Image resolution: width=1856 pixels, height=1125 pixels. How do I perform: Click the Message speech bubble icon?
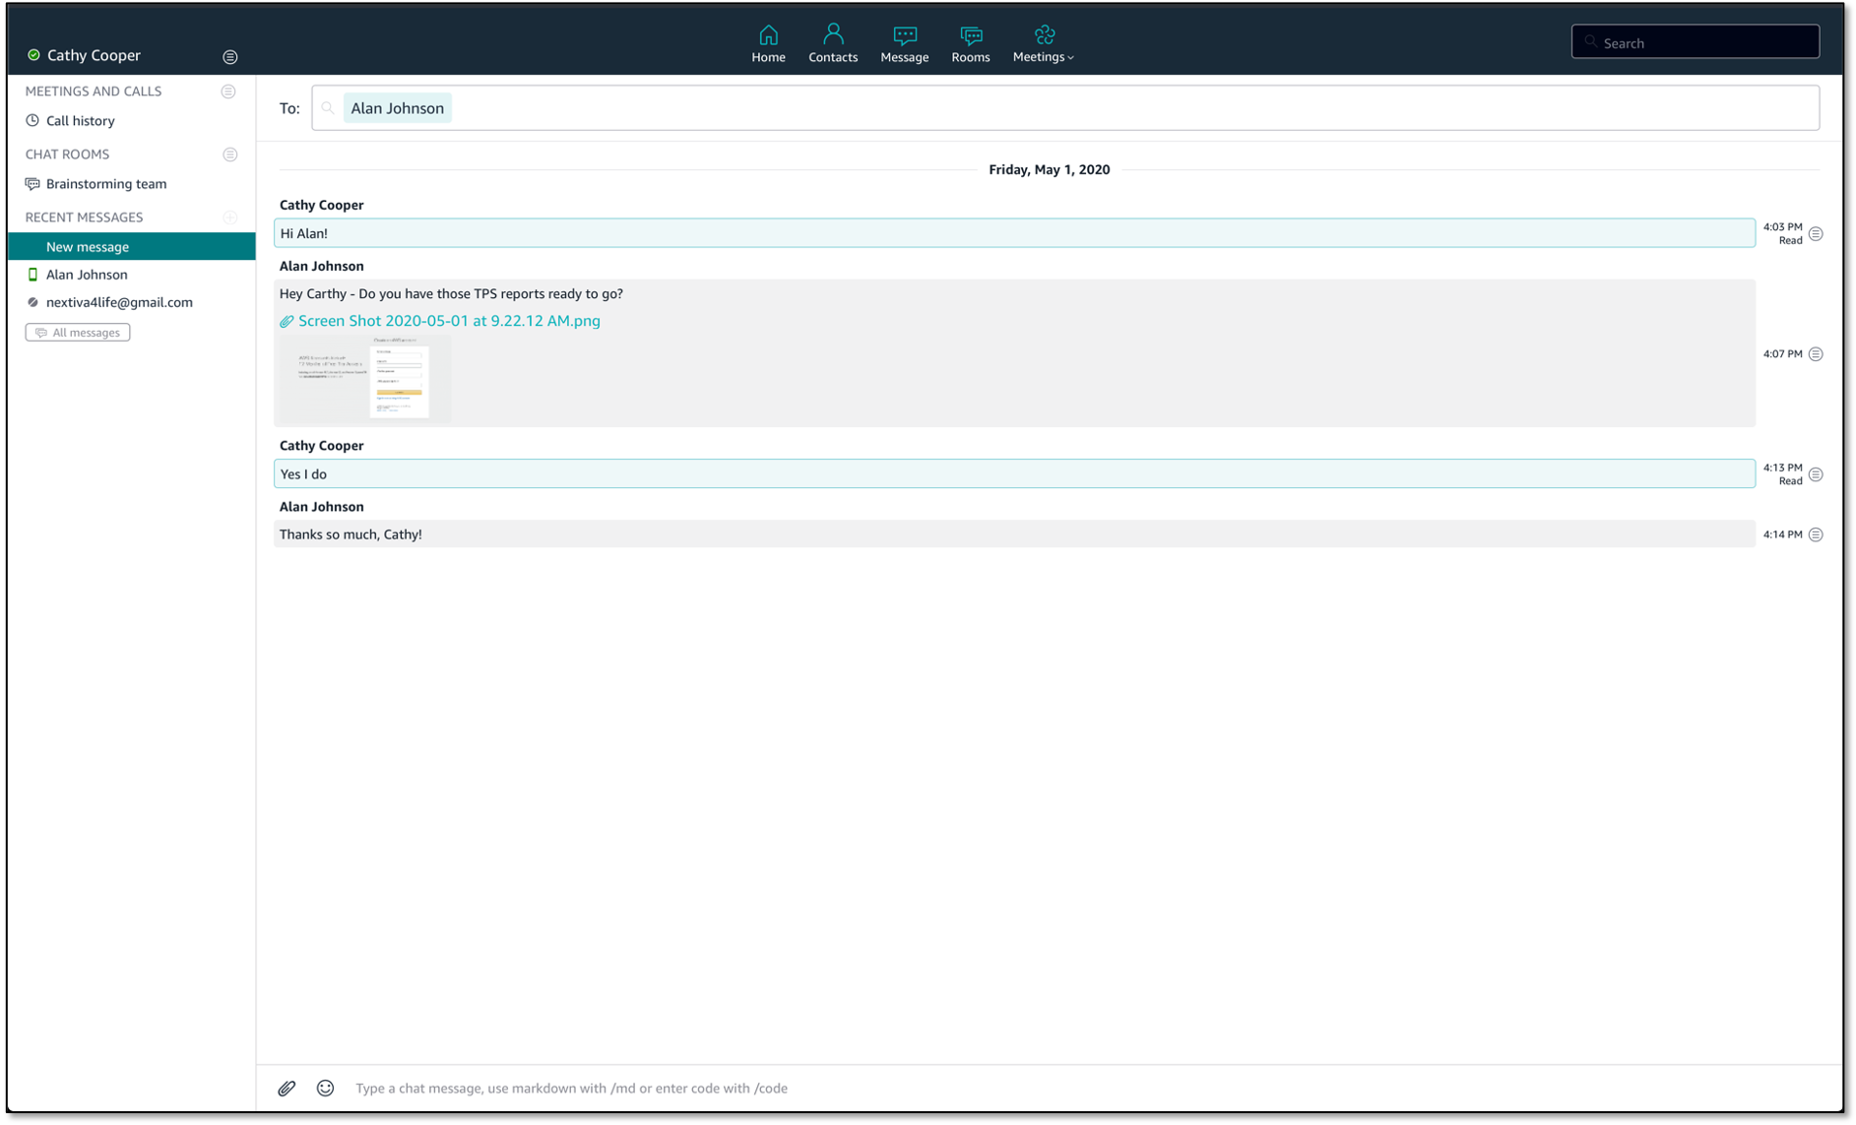pyautogui.click(x=905, y=36)
